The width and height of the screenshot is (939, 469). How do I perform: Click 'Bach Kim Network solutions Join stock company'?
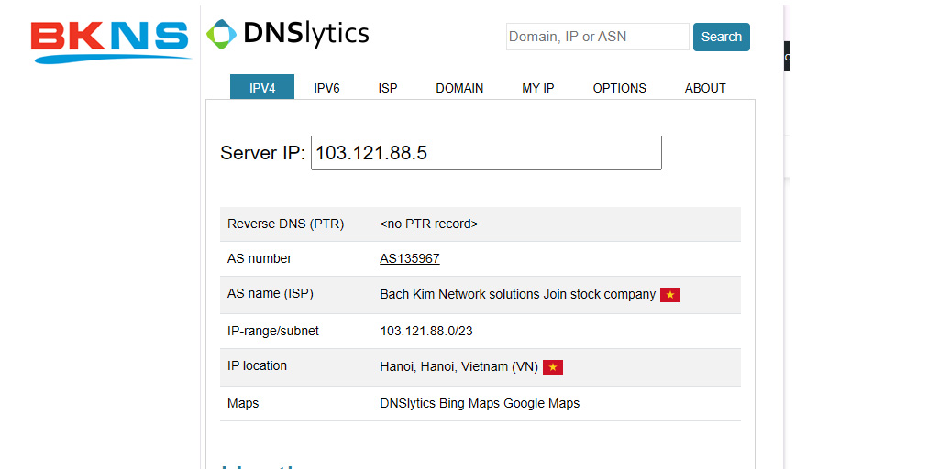pos(517,294)
